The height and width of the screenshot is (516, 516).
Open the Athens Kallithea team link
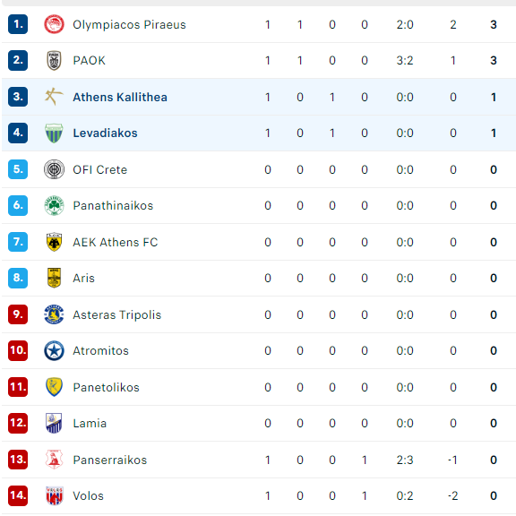pos(120,97)
